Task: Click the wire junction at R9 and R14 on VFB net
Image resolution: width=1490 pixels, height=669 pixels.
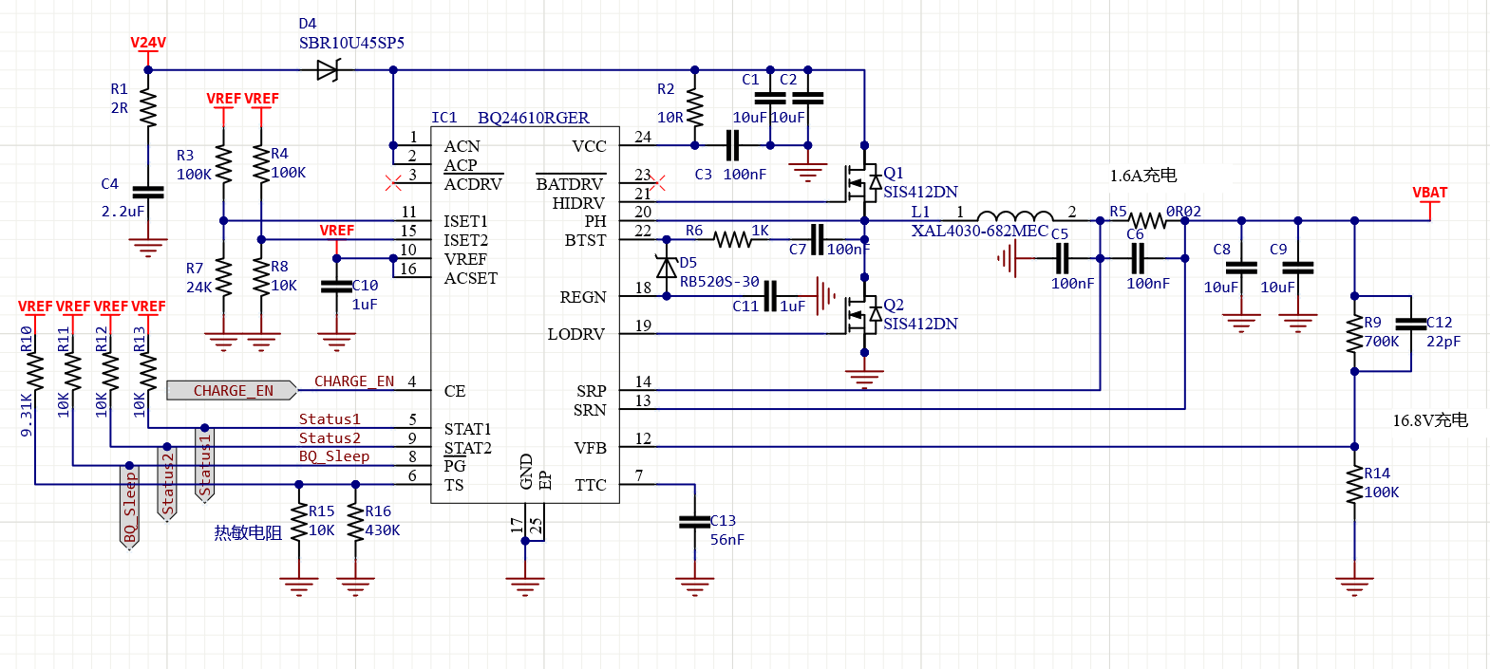Action: pyautogui.click(x=1354, y=446)
